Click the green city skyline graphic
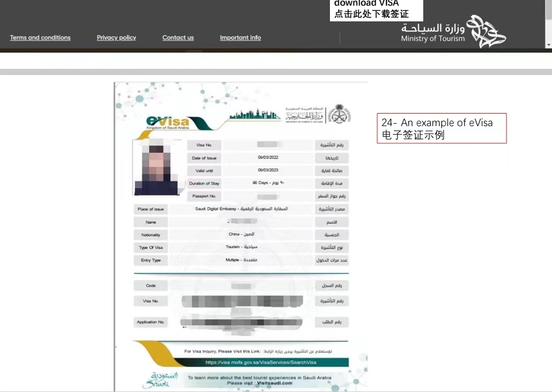Viewport: 552px width, 392px height. tap(255, 115)
